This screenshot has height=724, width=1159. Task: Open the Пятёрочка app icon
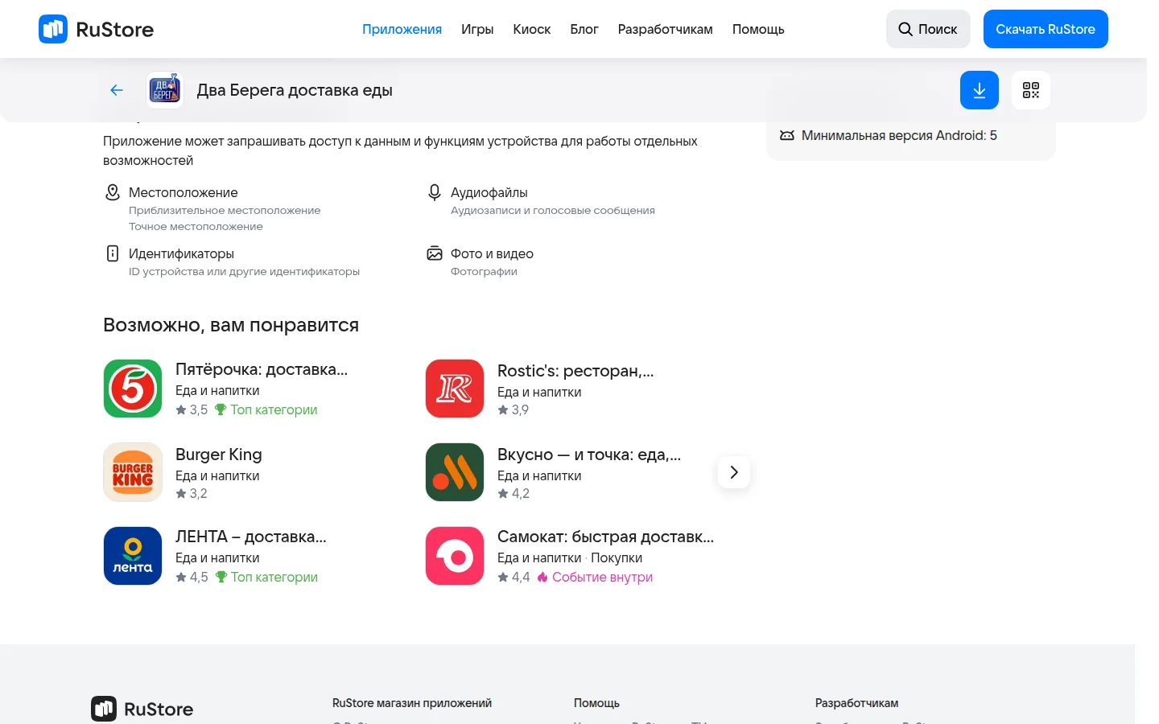coord(133,389)
